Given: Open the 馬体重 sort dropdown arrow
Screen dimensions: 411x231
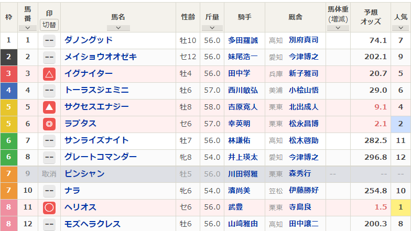Looking at the screenshot, I should [338, 28].
